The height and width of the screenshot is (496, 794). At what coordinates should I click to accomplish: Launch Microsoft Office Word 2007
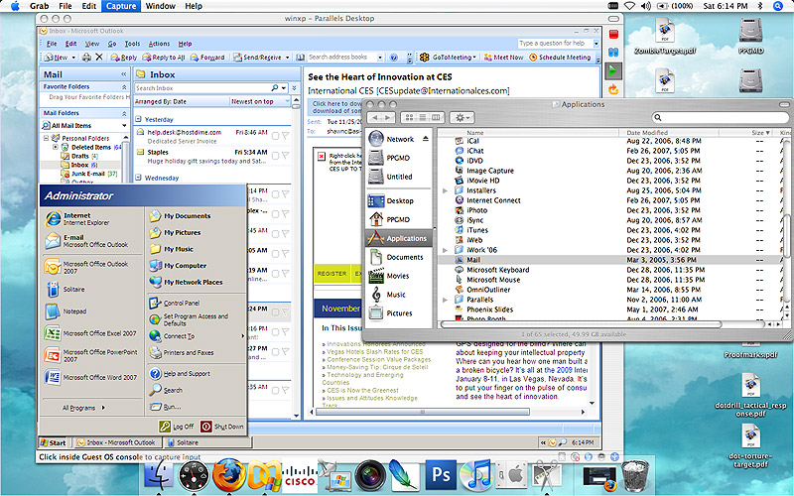(90, 377)
